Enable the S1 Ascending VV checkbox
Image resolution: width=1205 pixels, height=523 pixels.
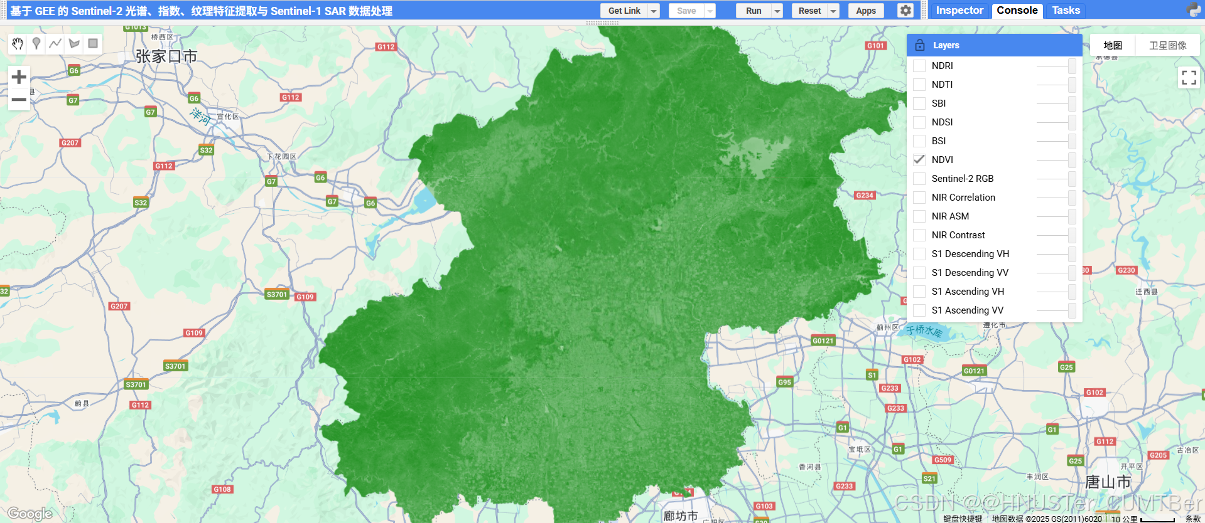point(919,310)
